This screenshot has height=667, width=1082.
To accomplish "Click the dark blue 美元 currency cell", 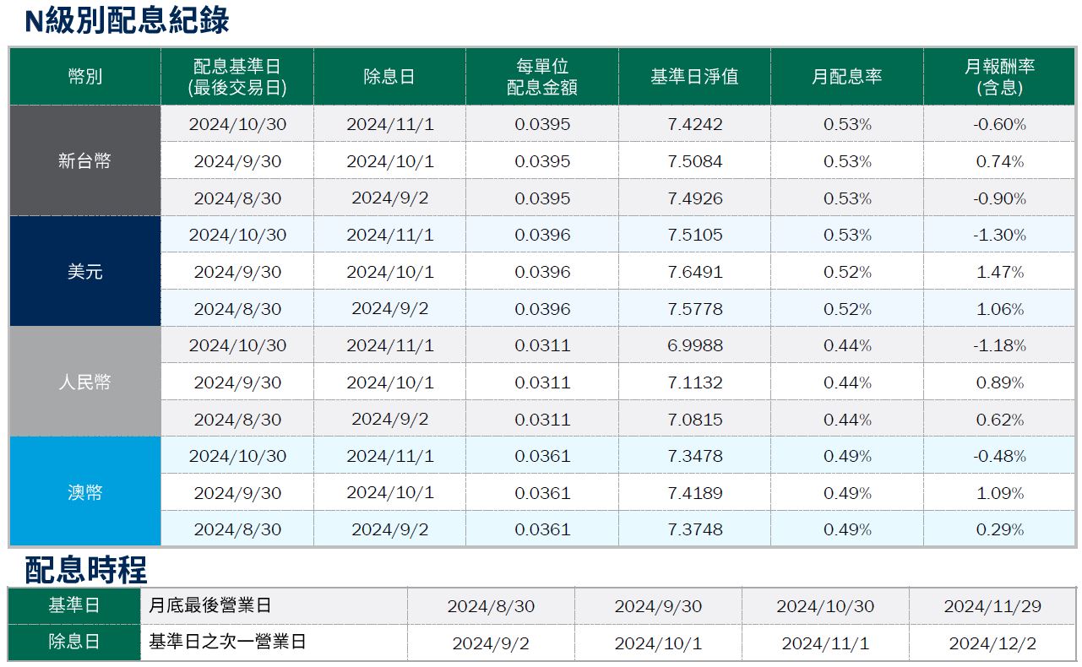I will pyautogui.click(x=84, y=272).
